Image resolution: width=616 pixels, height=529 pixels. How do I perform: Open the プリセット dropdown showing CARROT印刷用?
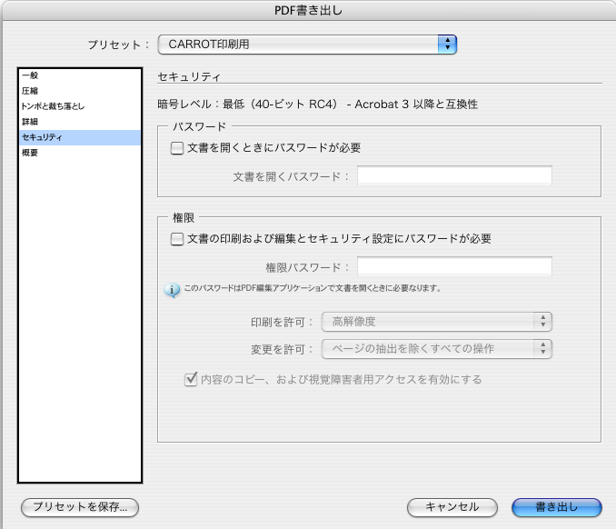307,45
